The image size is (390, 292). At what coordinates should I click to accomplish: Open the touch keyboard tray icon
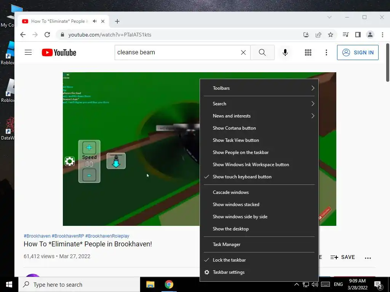[325, 284]
